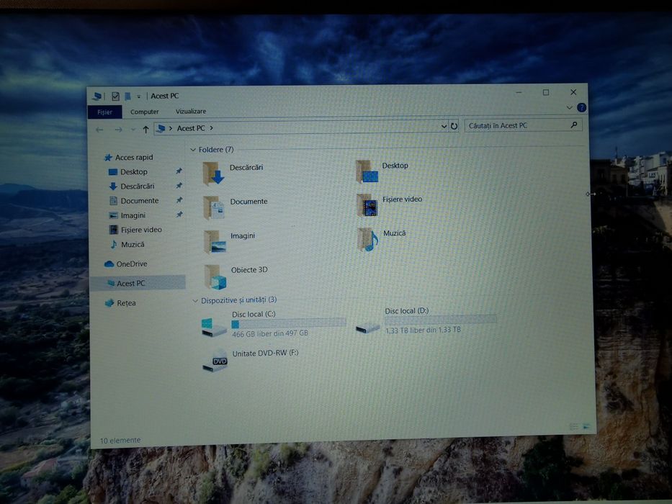Open the Fișier tab
Screen dimensions: 672x504
[x=104, y=112]
